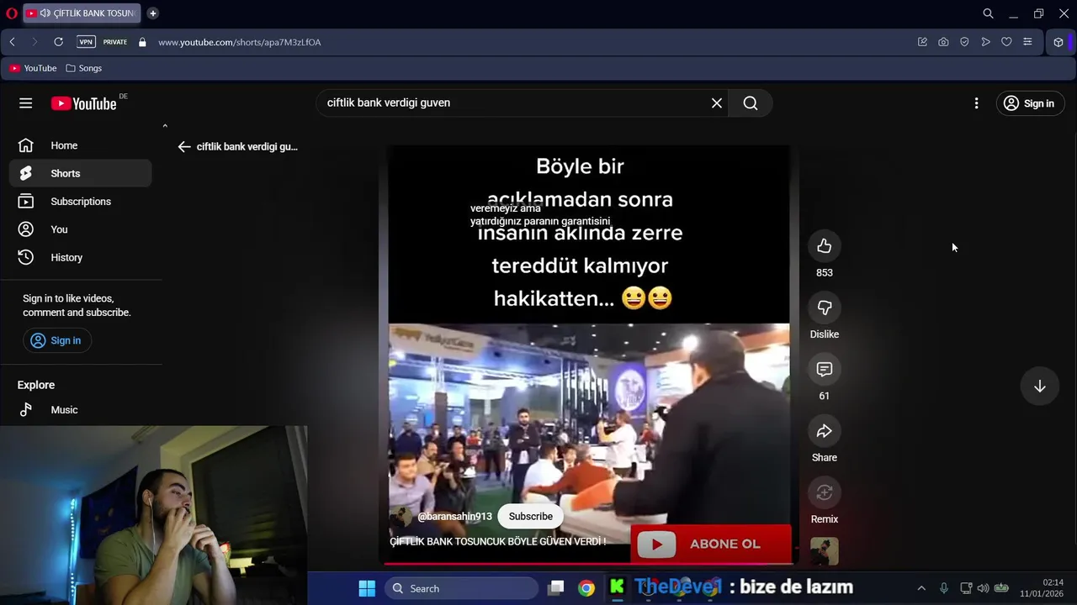Click the Explore heading in sidebar

36,385
